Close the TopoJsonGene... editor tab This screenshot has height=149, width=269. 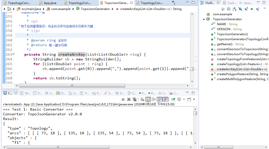tap(131, 3)
